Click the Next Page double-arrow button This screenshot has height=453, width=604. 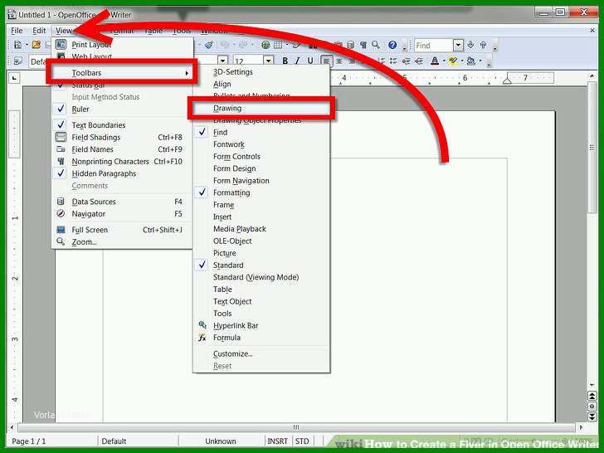coord(592,416)
